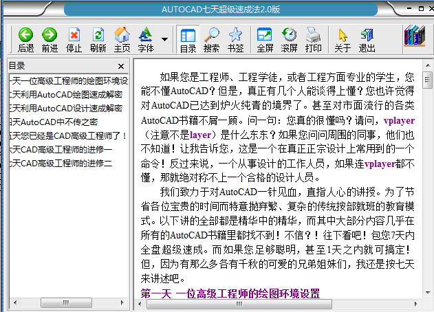Image resolution: width=434 pixels, height=312 pixels.
Task: Open chapter 天您已经是CAD高级工程师了
Action: click(68, 136)
